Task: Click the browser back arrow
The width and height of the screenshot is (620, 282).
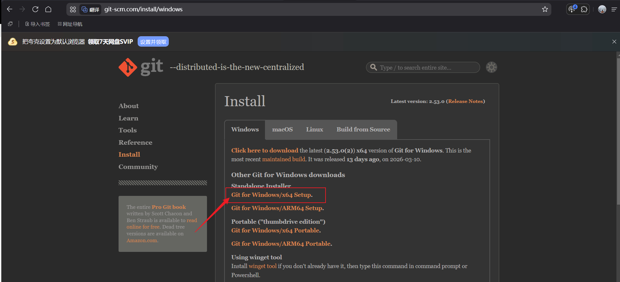Action: [x=10, y=9]
